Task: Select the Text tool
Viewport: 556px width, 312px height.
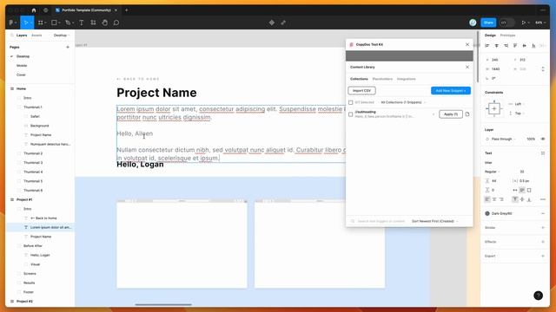Action: 81,23
